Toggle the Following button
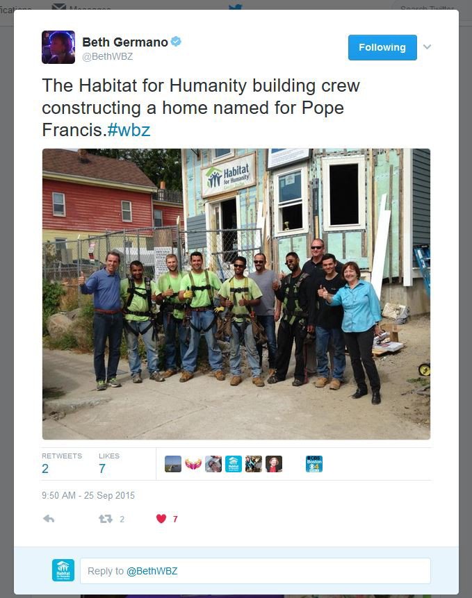This screenshot has width=472, height=598. click(x=382, y=47)
